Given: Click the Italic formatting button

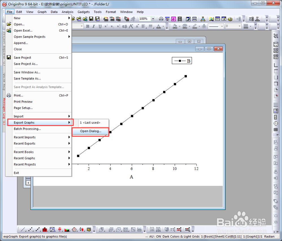Looking at the screenshot, I should click(94, 26).
